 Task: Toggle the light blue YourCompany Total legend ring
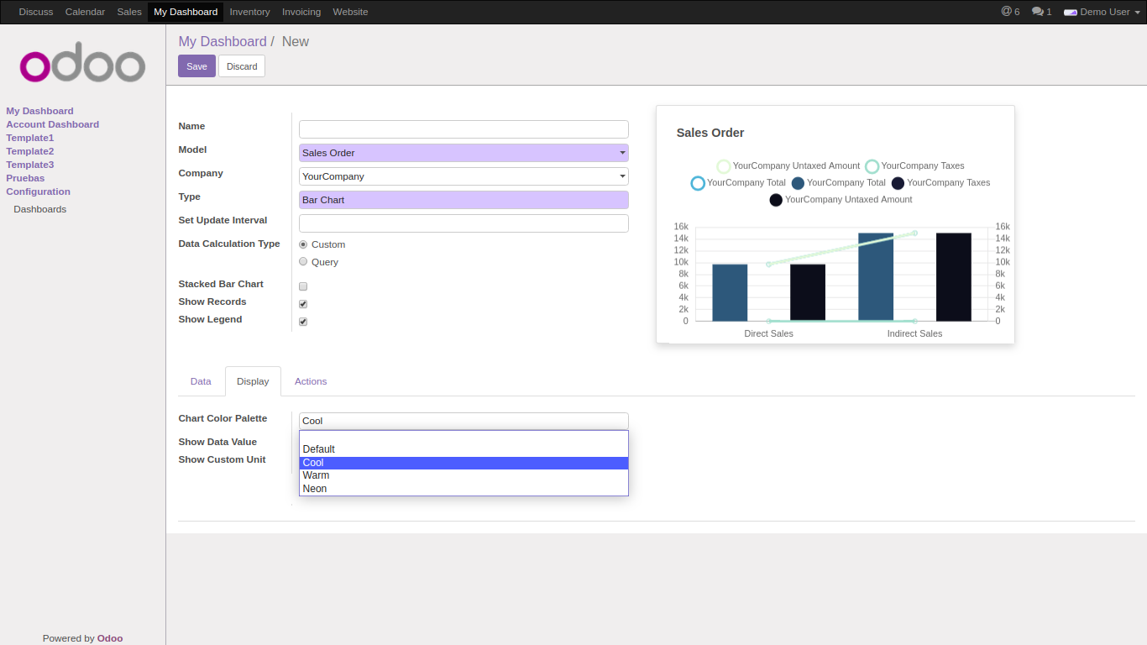click(x=698, y=183)
